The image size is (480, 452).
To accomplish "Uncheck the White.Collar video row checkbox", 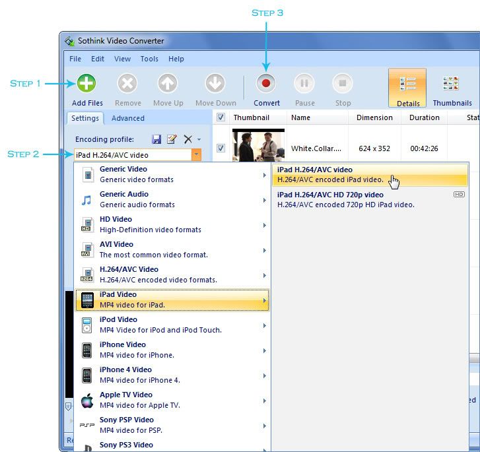I will pyautogui.click(x=221, y=148).
